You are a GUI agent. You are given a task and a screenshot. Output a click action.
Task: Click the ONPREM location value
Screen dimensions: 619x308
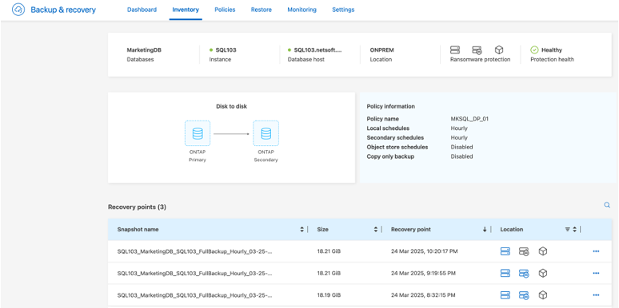(381, 50)
